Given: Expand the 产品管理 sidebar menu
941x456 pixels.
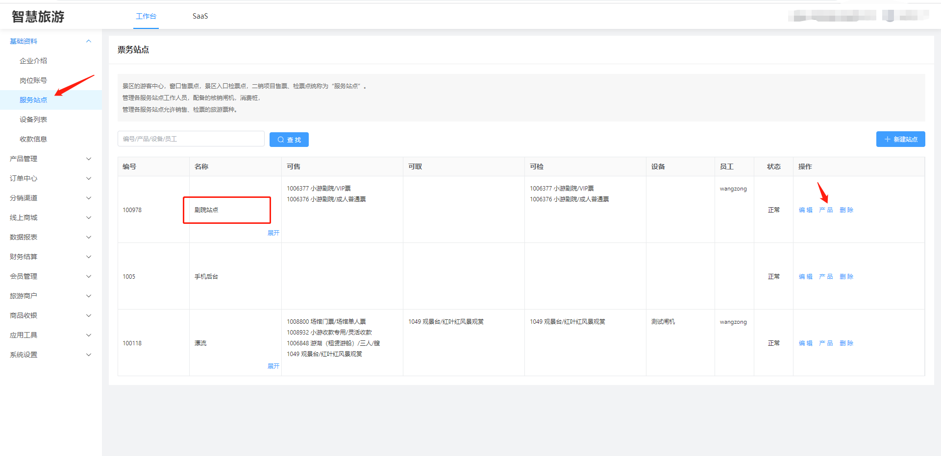Looking at the screenshot, I should pyautogui.click(x=50, y=159).
